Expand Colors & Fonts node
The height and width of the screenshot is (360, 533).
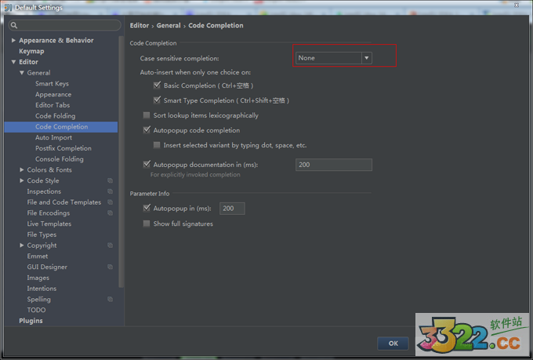22,169
